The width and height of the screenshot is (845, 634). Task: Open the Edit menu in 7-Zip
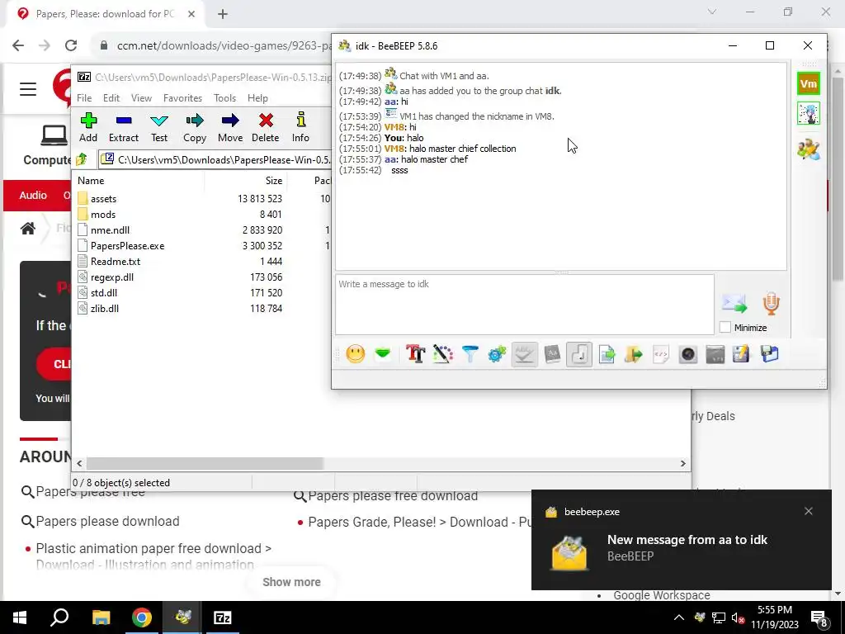[x=111, y=98]
